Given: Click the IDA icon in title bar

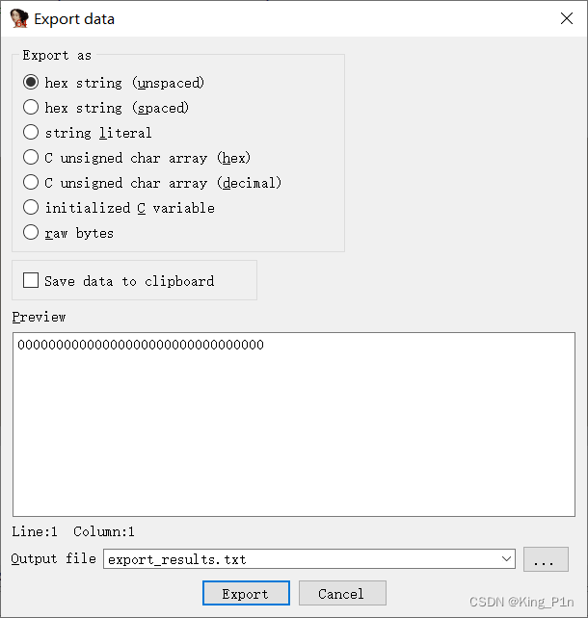Looking at the screenshot, I should [18, 18].
